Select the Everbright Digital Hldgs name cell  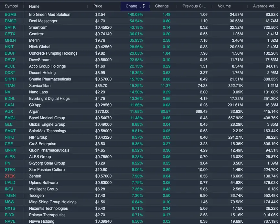coord(49,99)
